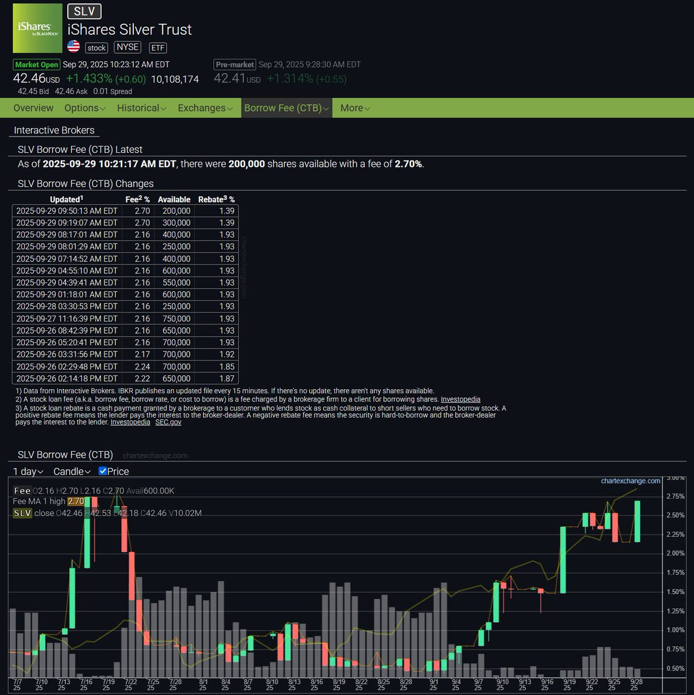Expand the Options menu
Screen dimensions: 694x695
tap(85, 108)
